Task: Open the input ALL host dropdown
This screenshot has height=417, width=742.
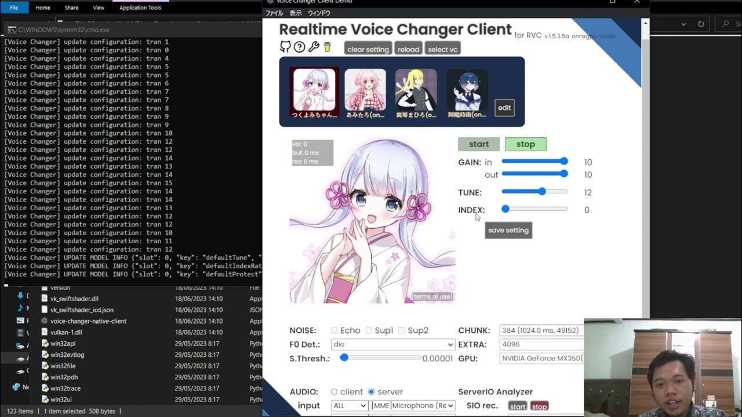Action: click(x=350, y=405)
